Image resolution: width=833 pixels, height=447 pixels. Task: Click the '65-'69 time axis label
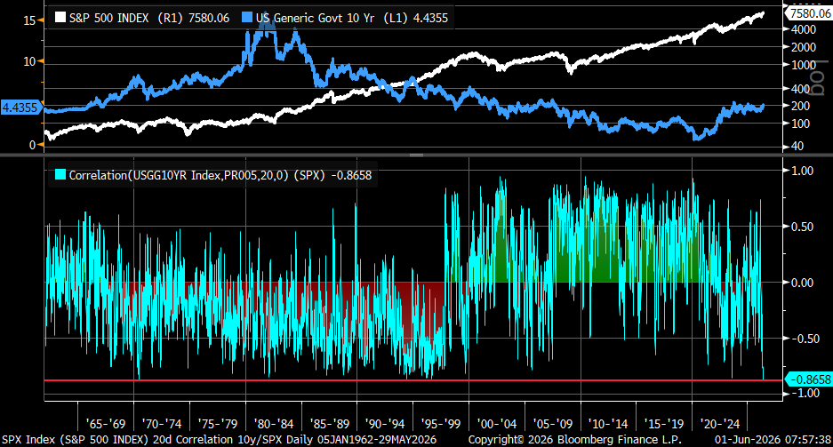(x=106, y=424)
